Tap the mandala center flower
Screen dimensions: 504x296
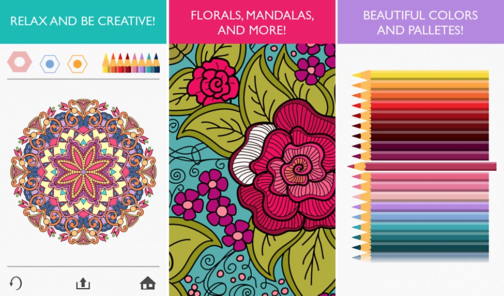click(83, 171)
